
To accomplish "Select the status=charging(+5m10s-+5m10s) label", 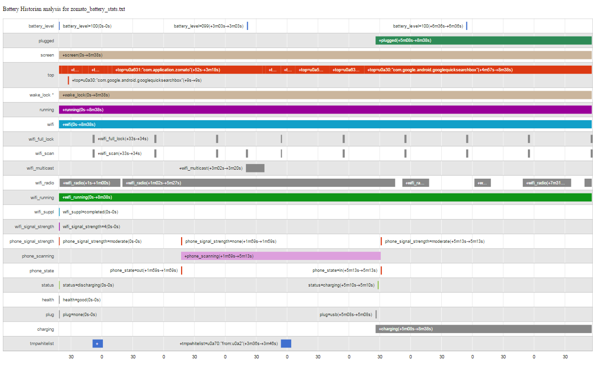I will [341, 285].
